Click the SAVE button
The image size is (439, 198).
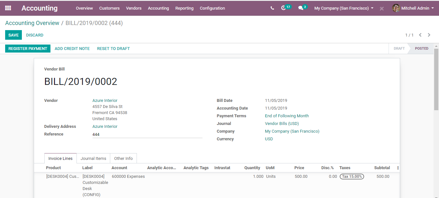point(13,35)
